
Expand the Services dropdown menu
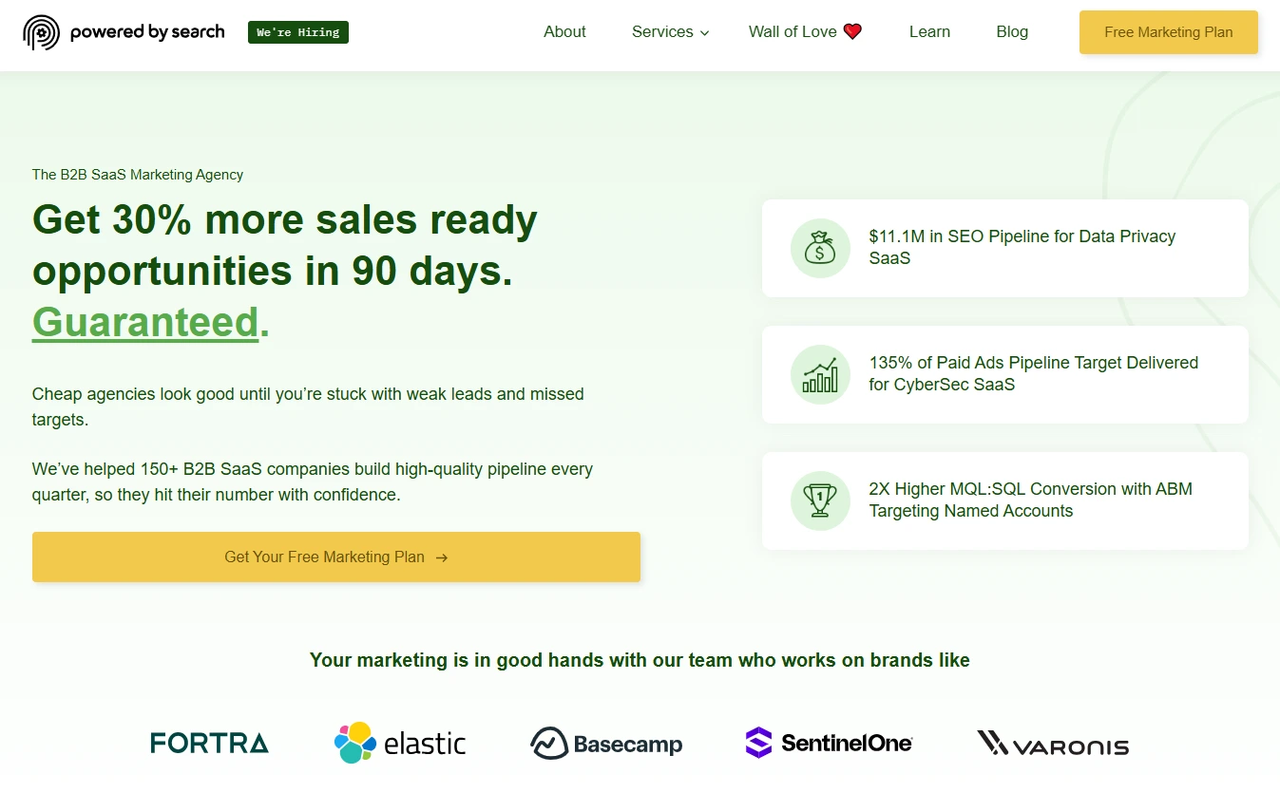coord(670,32)
